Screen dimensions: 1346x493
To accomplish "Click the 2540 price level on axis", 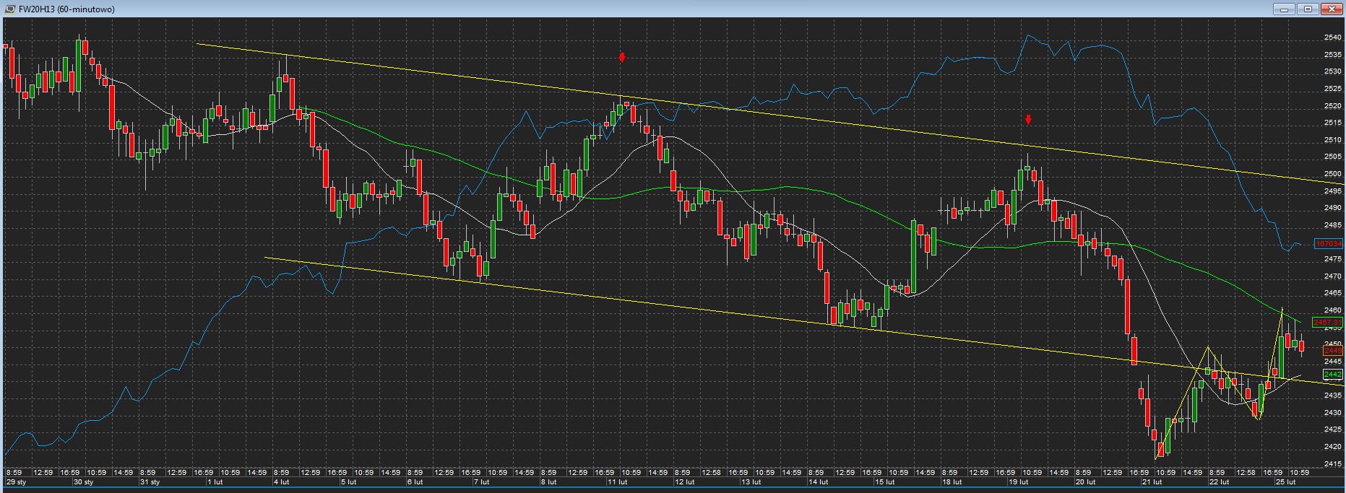I will click(1333, 38).
